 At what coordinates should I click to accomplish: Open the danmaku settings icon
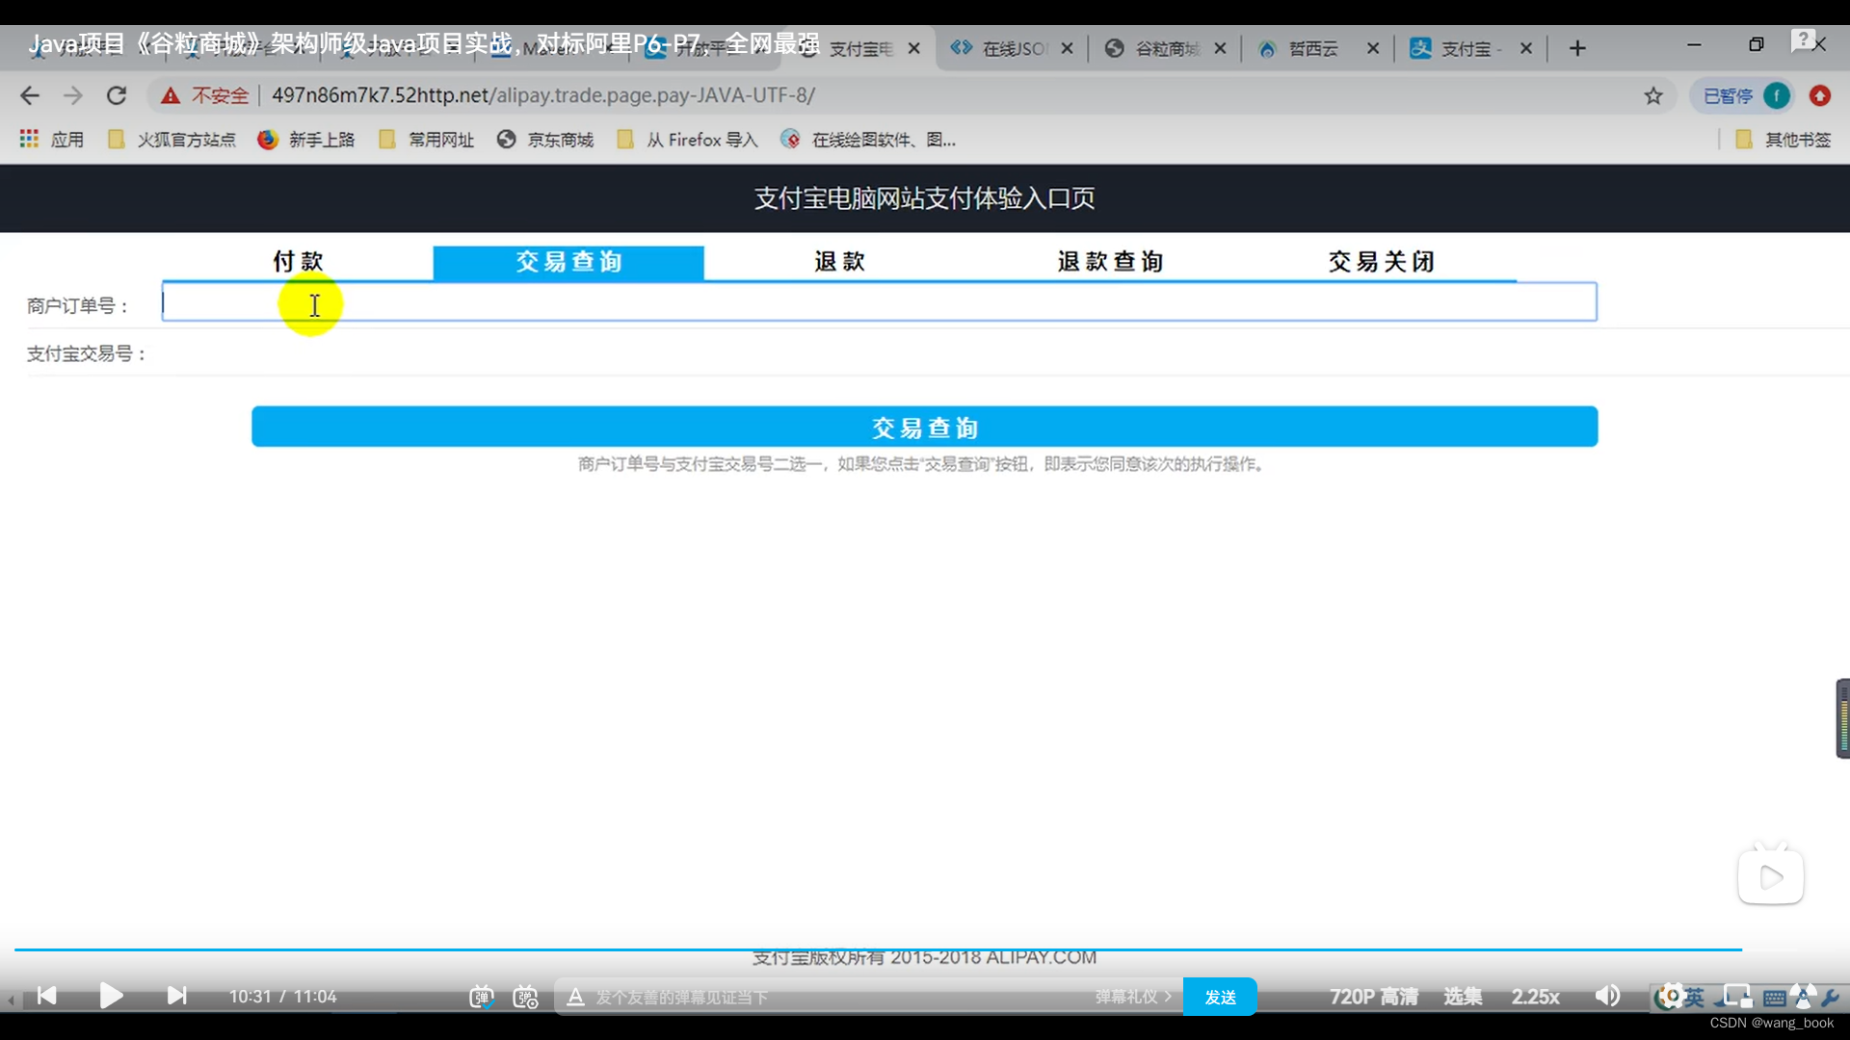click(x=525, y=997)
